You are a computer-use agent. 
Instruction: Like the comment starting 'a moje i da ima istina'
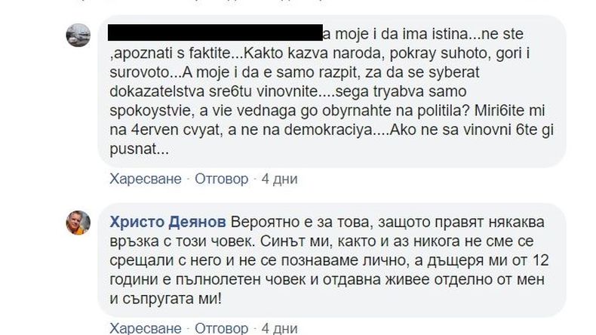(x=146, y=179)
